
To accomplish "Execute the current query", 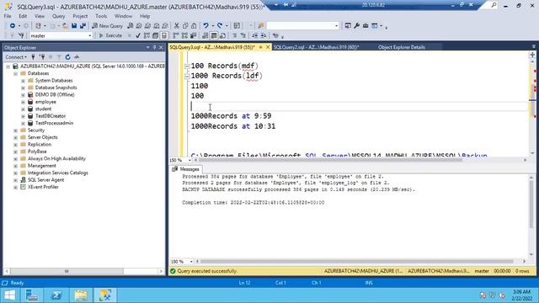I will (110, 35).
